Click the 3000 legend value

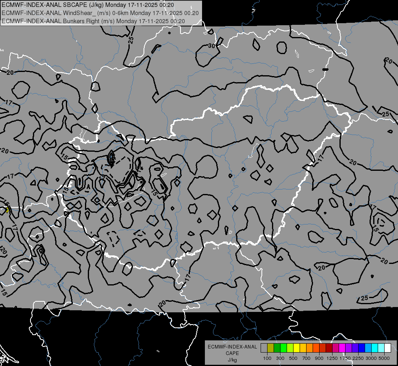pos(371,358)
